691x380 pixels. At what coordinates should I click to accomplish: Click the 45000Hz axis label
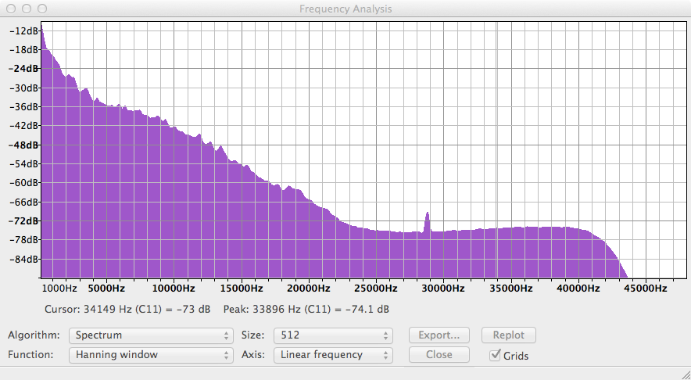646,289
